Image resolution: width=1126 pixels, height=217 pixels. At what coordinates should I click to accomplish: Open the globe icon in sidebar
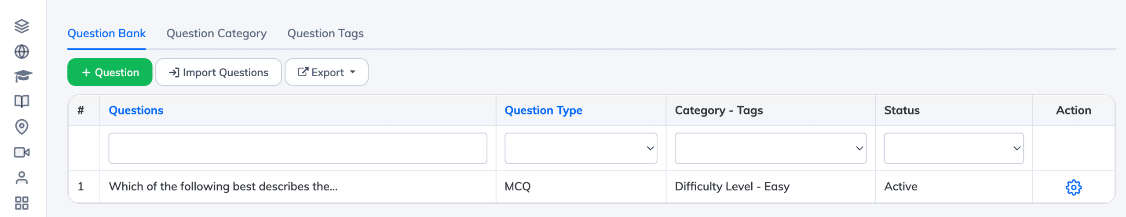(22, 52)
